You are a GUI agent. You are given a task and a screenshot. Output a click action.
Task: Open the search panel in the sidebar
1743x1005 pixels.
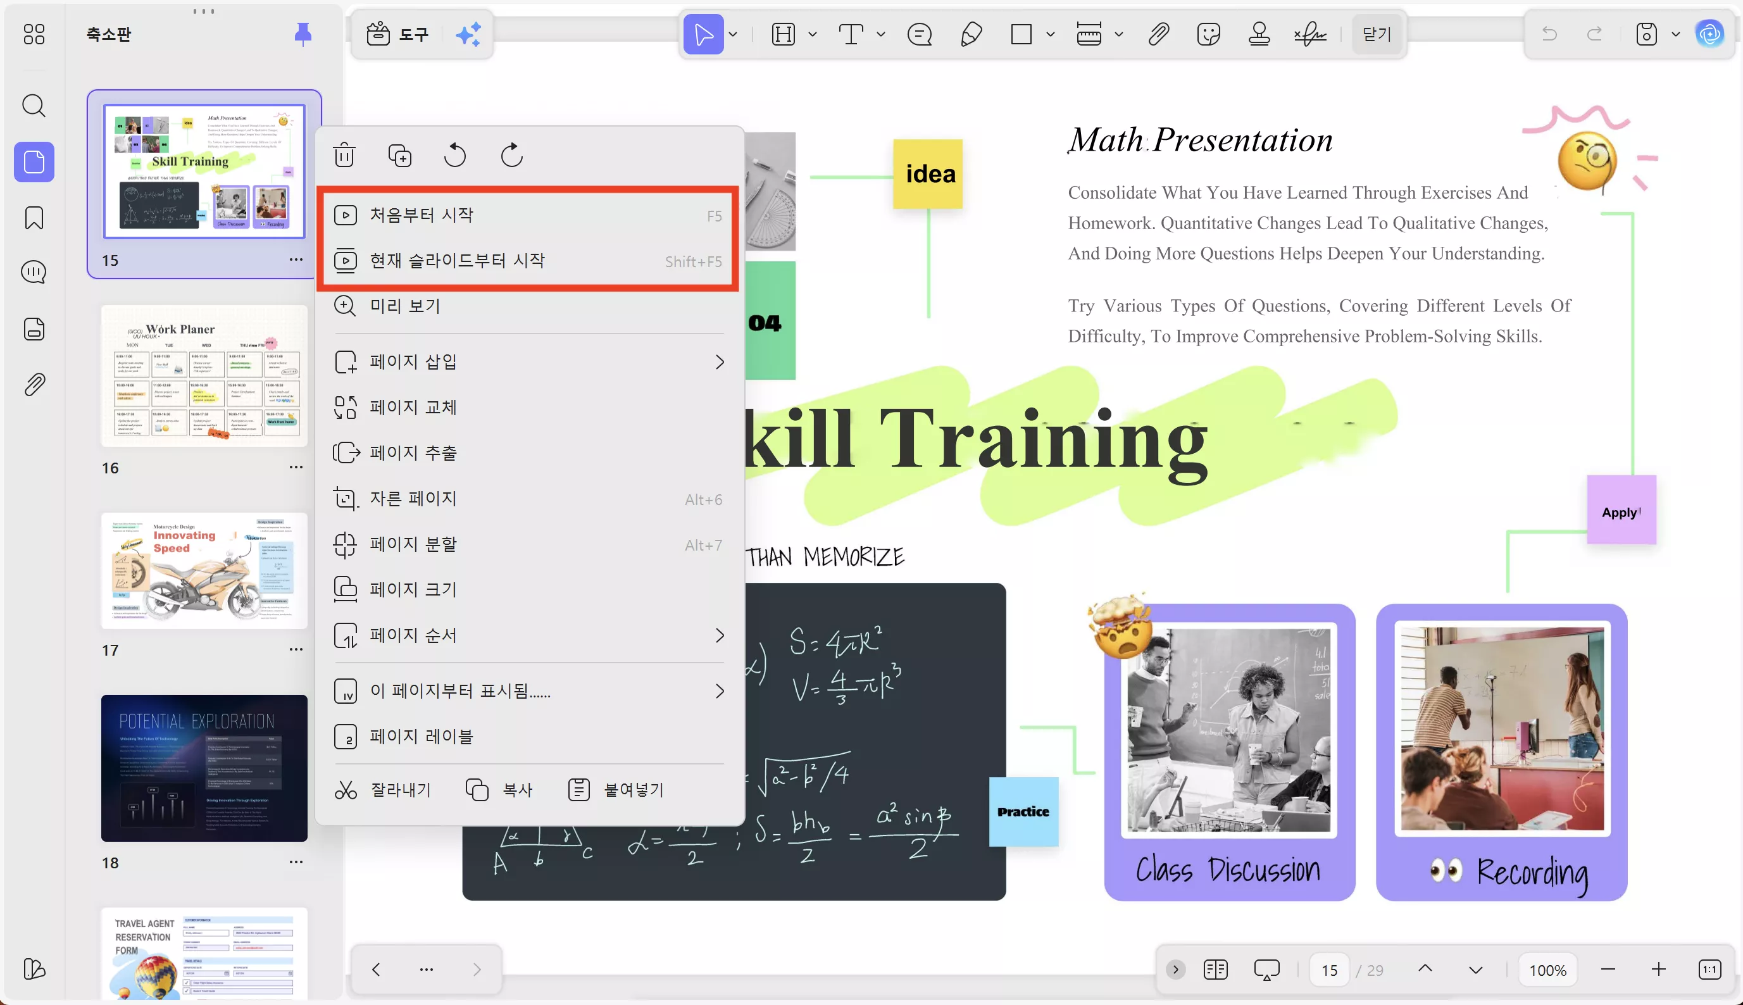pos(33,105)
